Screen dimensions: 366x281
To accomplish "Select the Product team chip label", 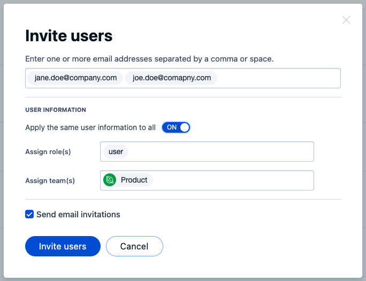I will pyautogui.click(x=134, y=180).
